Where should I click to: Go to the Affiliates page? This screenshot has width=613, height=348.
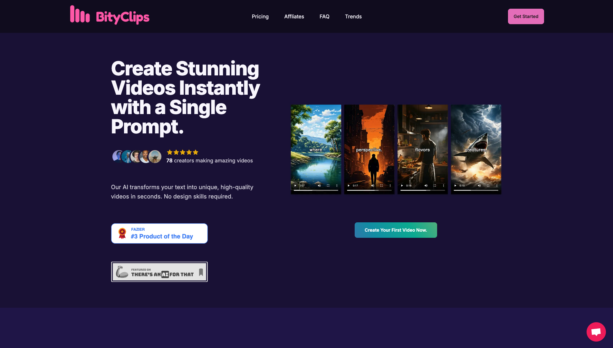click(294, 16)
